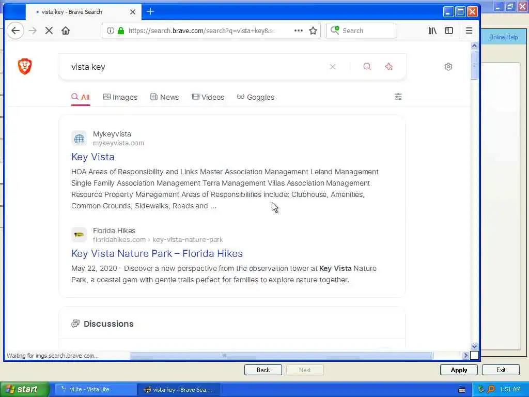Open Brave Search settings gear
Viewport: 529px width, 397px height.
[x=448, y=67]
